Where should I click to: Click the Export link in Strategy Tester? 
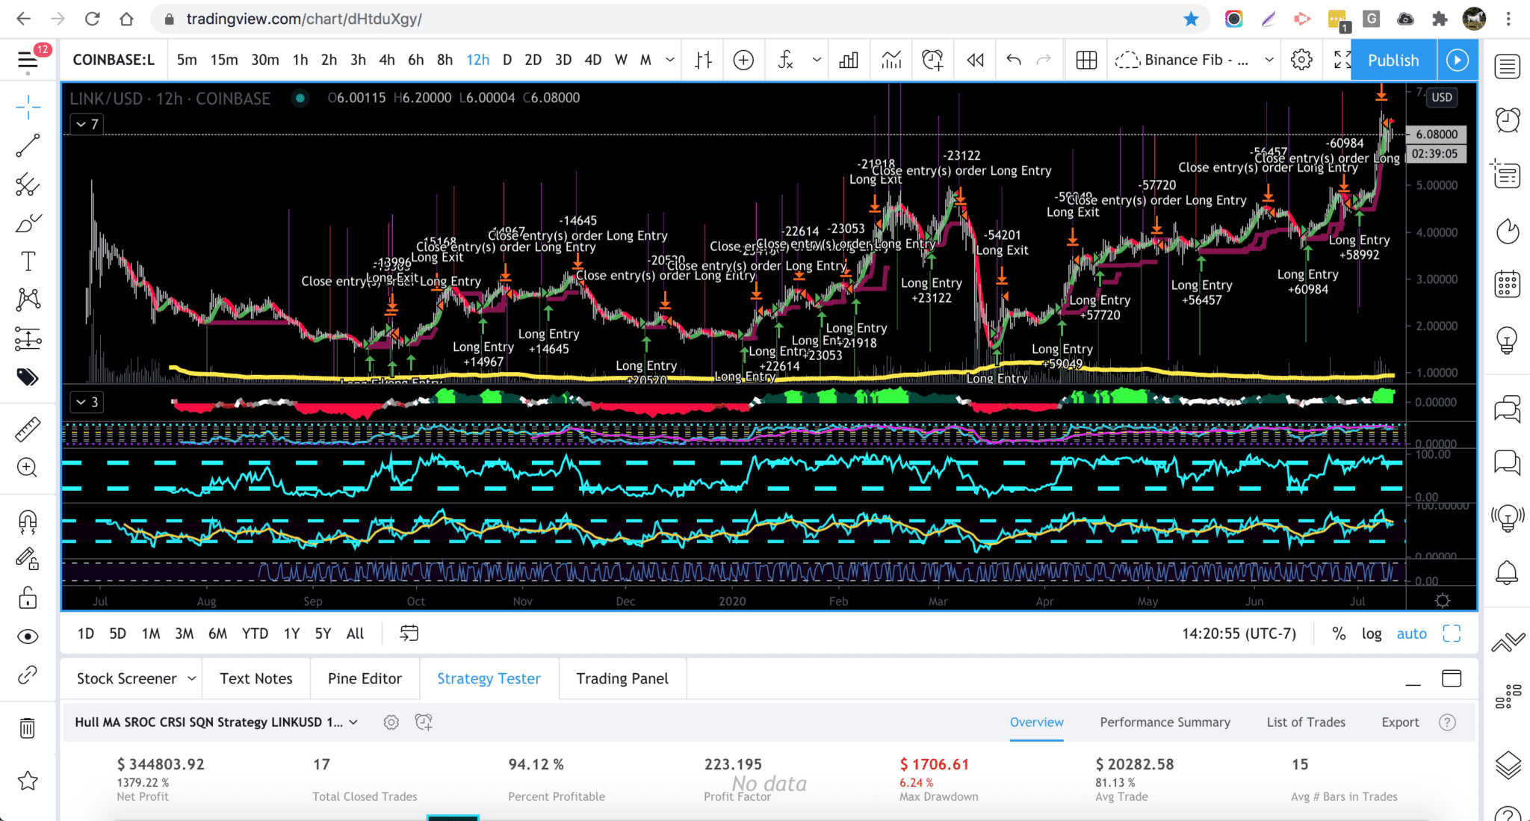point(1400,722)
